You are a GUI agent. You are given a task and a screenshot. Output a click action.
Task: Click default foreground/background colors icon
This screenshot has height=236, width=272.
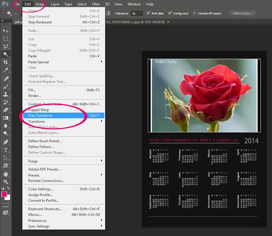click(3, 188)
